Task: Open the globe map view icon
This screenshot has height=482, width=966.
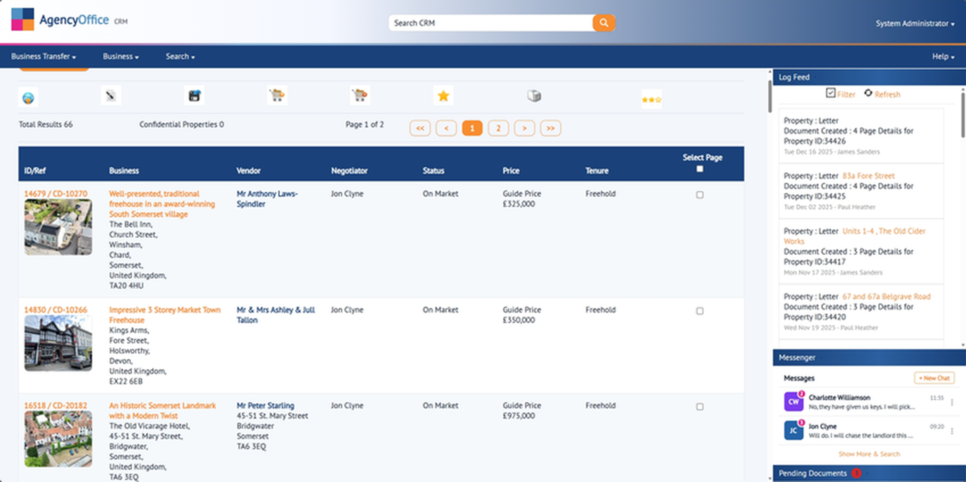Action: tap(28, 97)
